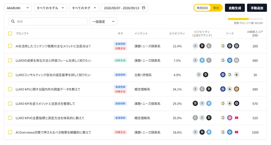Click brand A badge in AI Overviews row
The width and height of the screenshot is (271, 145).
[195, 132]
